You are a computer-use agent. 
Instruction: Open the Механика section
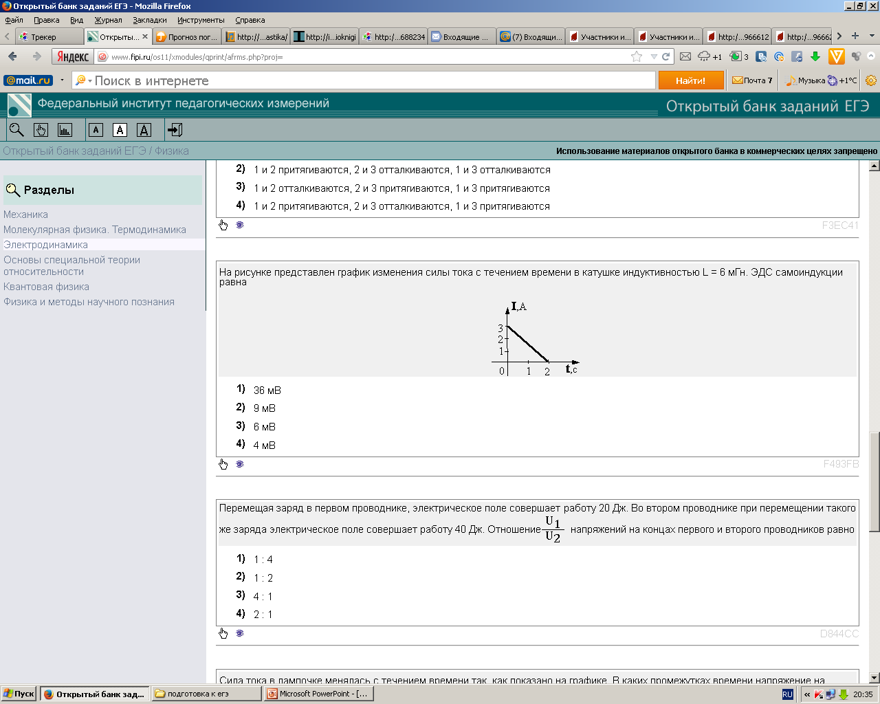click(x=25, y=214)
